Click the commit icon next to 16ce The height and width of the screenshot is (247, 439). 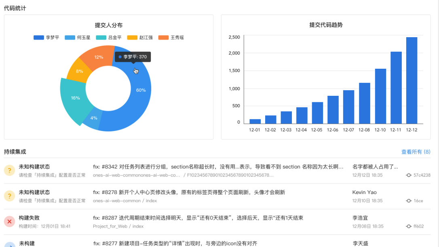click(409, 201)
